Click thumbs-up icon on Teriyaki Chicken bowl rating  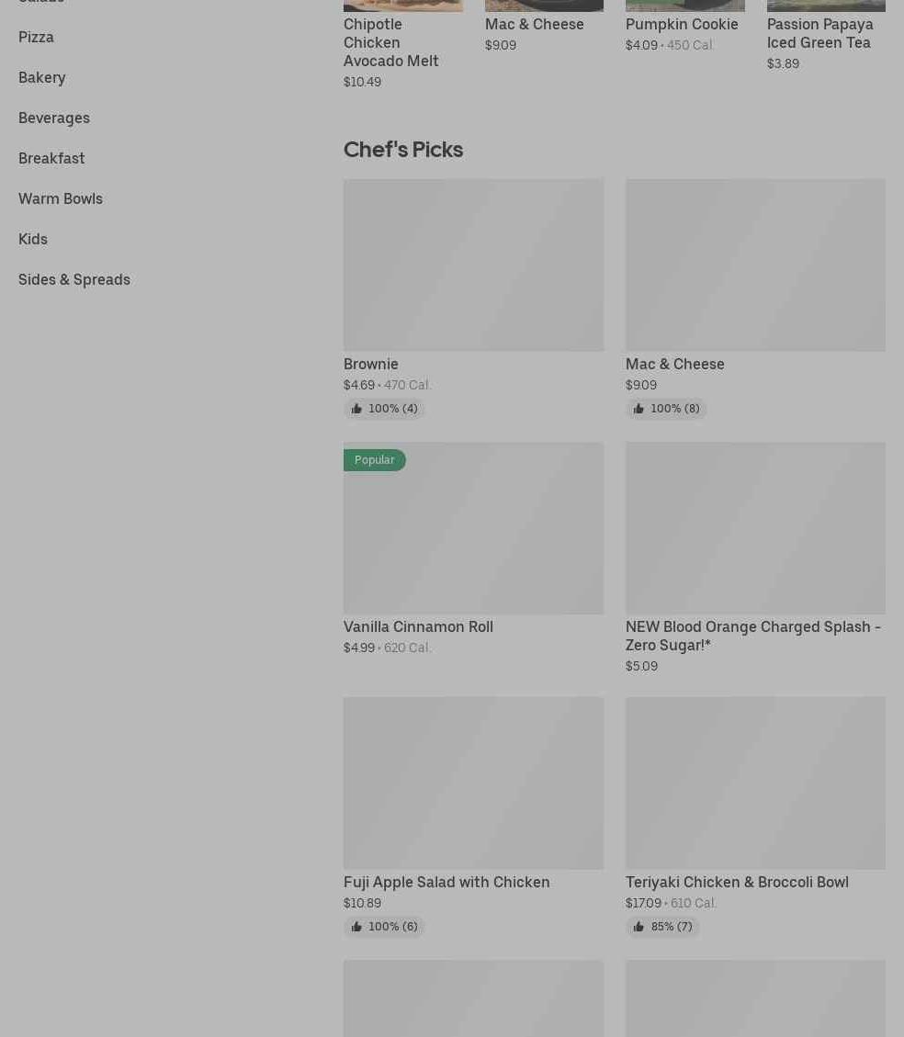pyautogui.click(x=638, y=927)
